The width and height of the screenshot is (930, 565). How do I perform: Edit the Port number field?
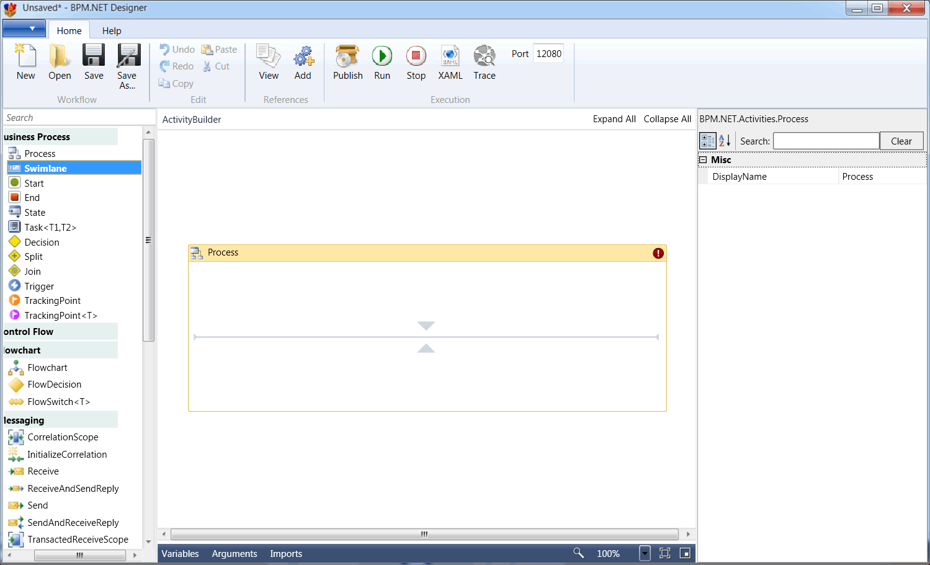pyautogui.click(x=548, y=54)
